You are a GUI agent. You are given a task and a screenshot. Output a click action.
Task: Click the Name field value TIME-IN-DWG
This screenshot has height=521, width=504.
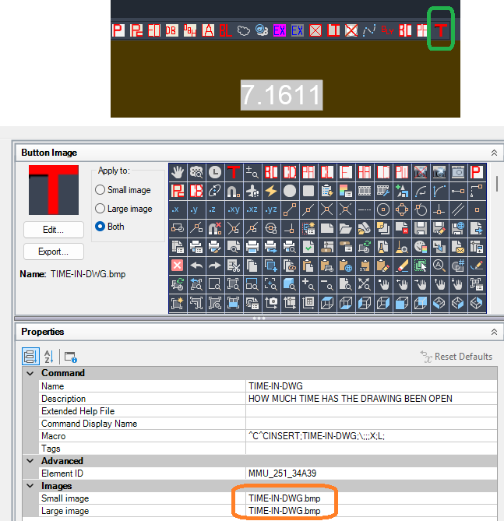(x=372, y=386)
